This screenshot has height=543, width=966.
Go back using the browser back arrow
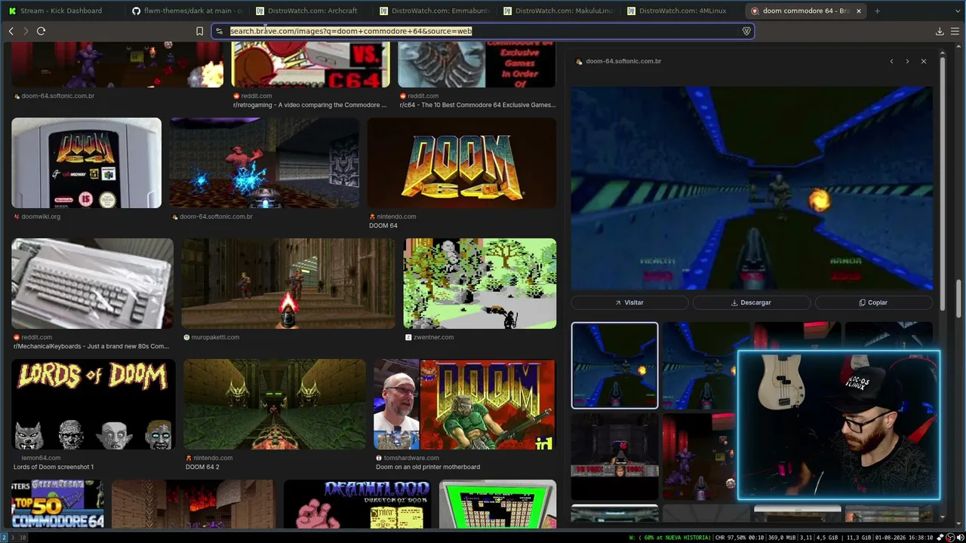pyautogui.click(x=11, y=31)
